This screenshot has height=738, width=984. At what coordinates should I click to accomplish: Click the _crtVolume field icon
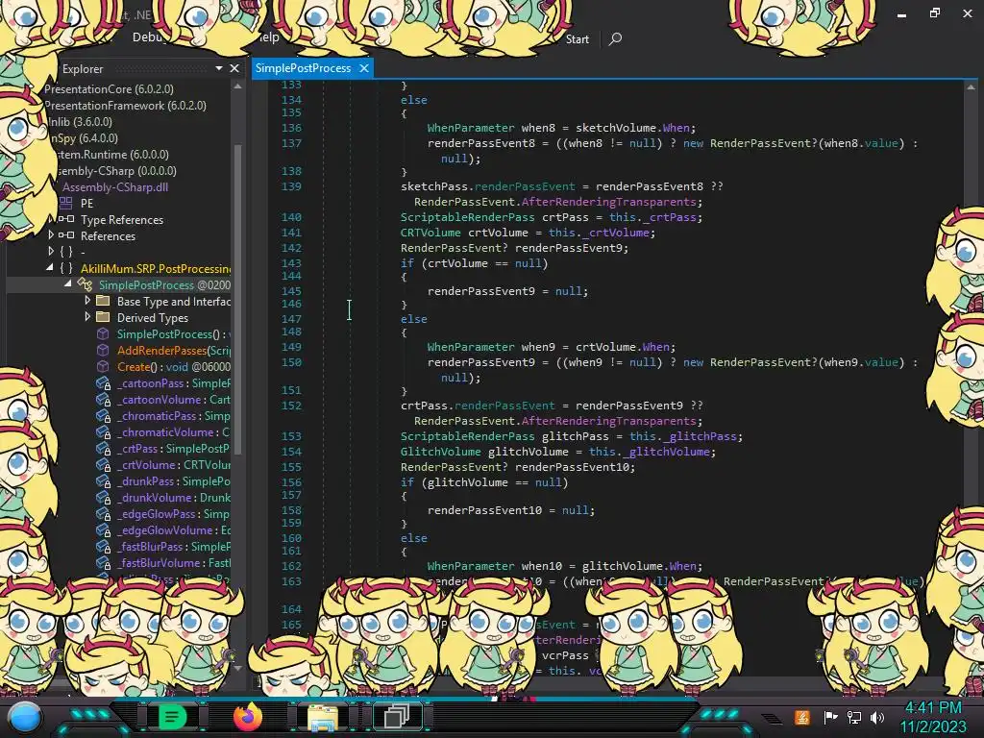point(104,464)
